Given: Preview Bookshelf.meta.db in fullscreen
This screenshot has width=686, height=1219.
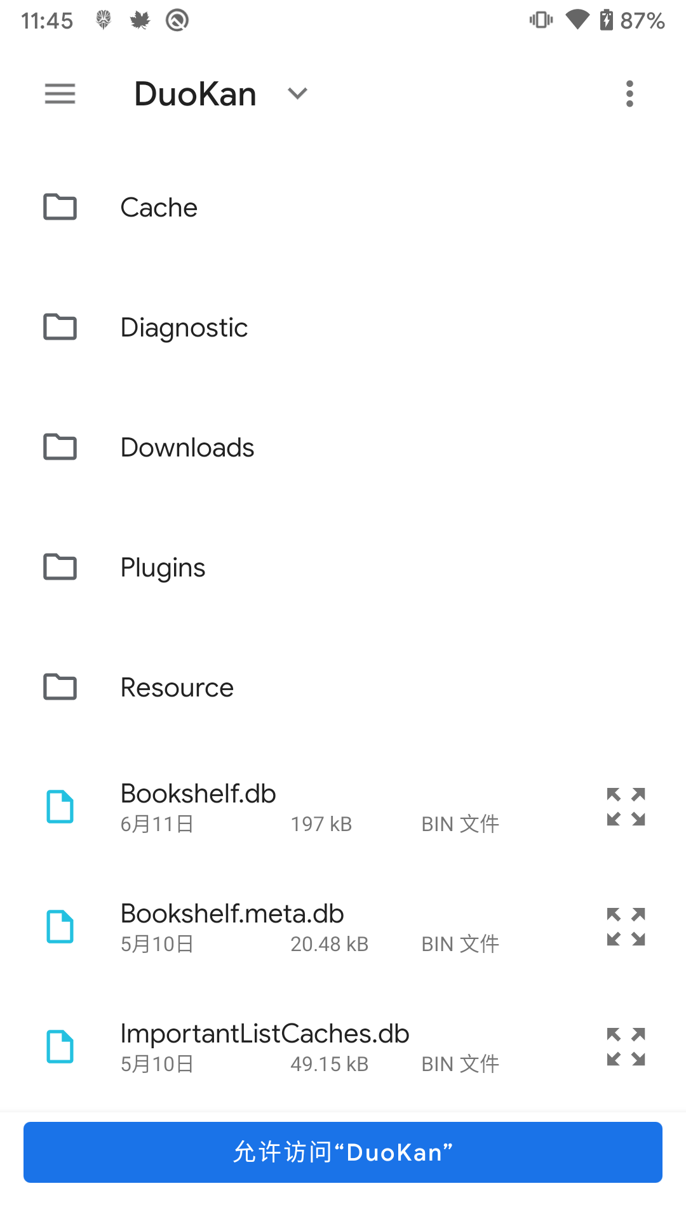Looking at the screenshot, I should point(626,927).
